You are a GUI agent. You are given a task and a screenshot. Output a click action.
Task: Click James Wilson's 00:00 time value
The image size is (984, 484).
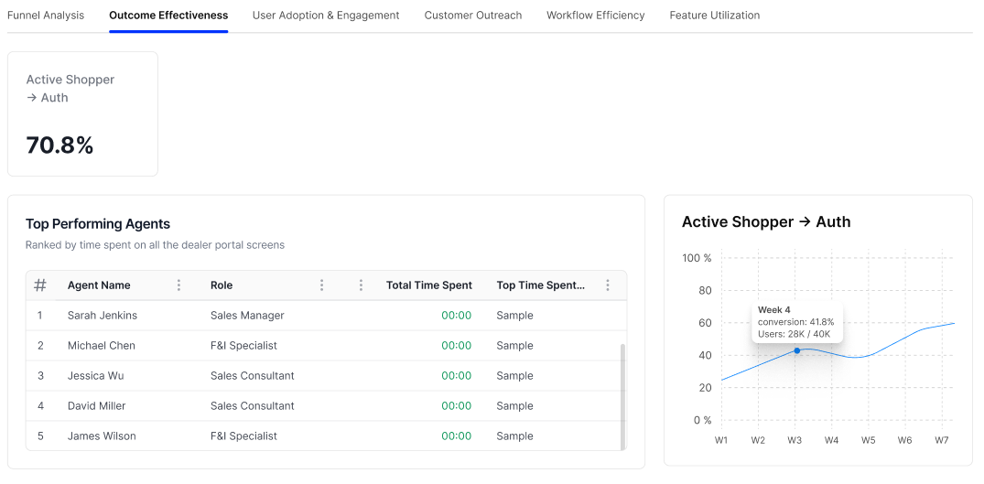[456, 436]
